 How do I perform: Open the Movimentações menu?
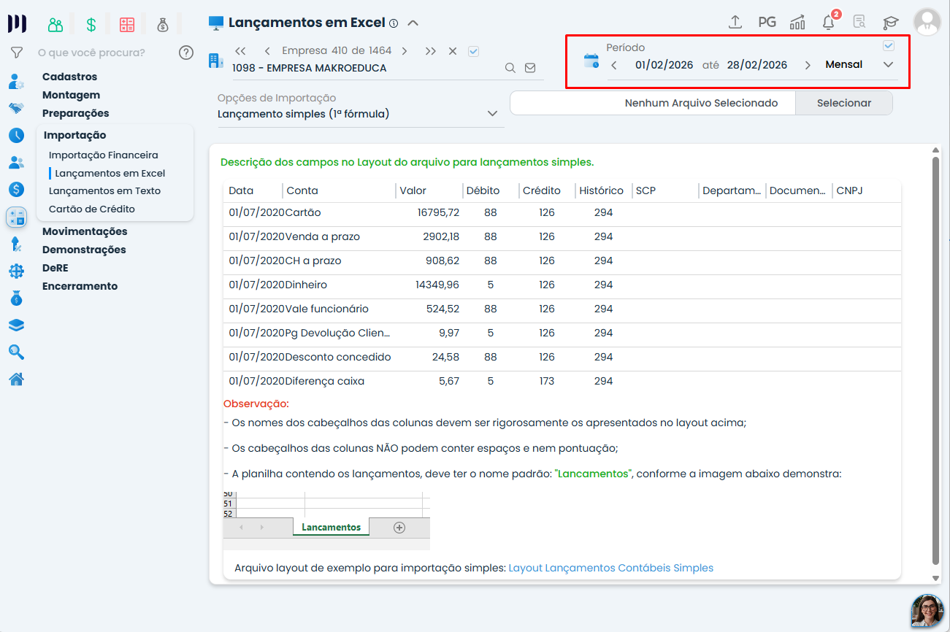(85, 231)
